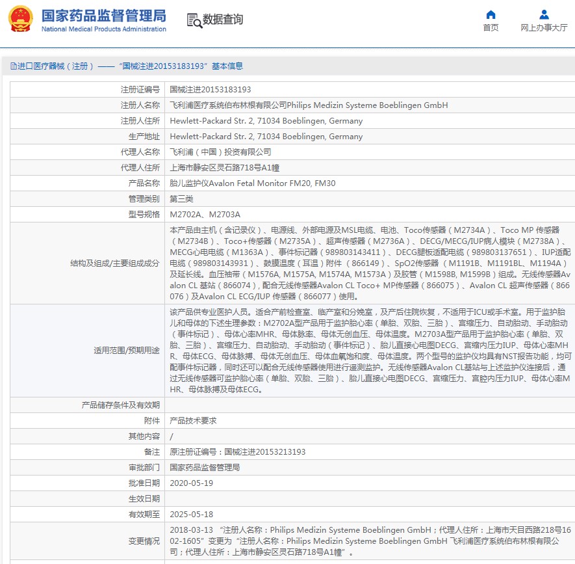
Task: Click the 国家药品监督管理局 site title
Action: (x=104, y=16)
